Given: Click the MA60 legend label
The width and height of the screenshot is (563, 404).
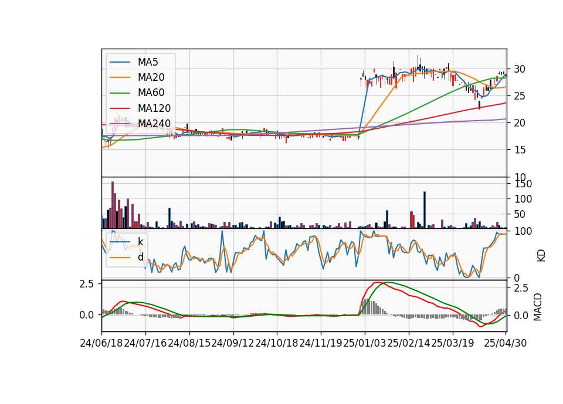Looking at the screenshot, I should point(151,93).
